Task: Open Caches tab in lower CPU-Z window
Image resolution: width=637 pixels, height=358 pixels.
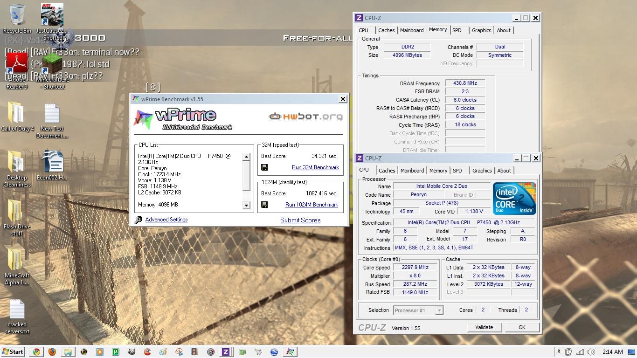Action: click(387, 171)
